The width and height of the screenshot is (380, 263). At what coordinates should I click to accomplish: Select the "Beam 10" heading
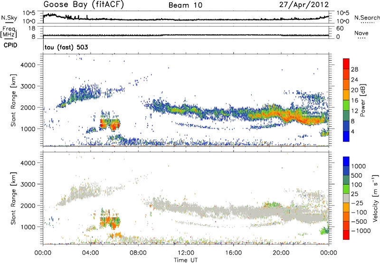[185, 5]
